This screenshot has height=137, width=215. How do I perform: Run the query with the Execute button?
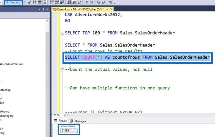click(13, 2)
